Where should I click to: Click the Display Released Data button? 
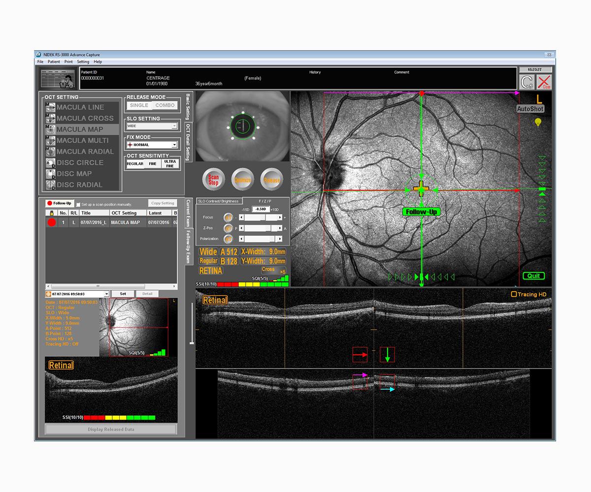(111, 429)
